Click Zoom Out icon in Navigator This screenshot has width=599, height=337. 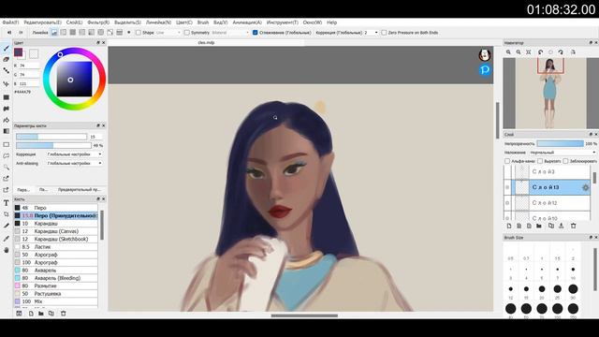(x=519, y=52)
